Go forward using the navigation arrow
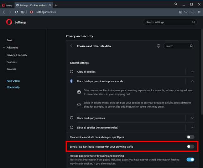The image size is (203, 168). pyautogui.click(x=10, y=12)
